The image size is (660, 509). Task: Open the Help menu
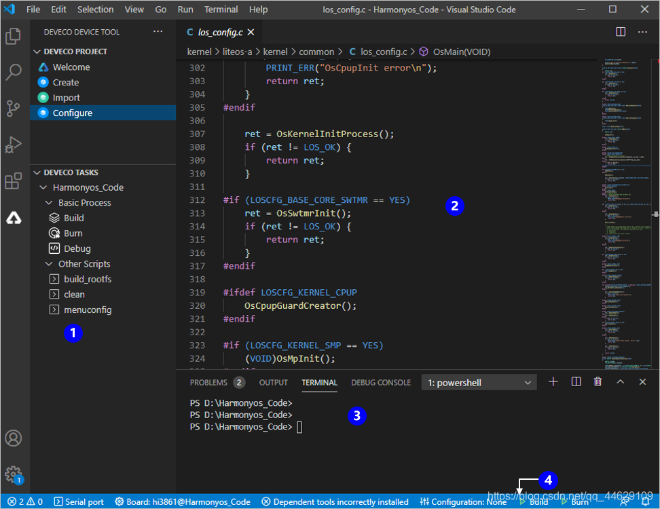click(258, 10)
